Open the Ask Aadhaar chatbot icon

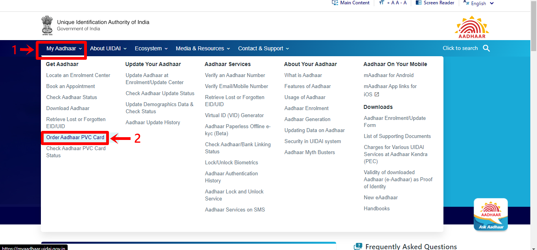coord(491,214)
